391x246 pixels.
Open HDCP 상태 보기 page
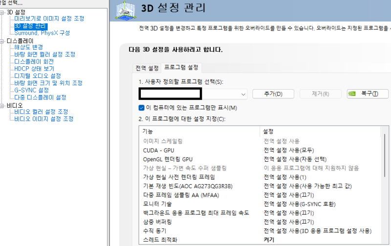point(34,69)
